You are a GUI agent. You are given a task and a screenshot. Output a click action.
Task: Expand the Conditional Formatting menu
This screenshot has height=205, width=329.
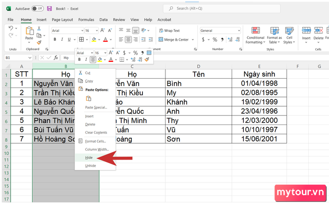point(255,36)
